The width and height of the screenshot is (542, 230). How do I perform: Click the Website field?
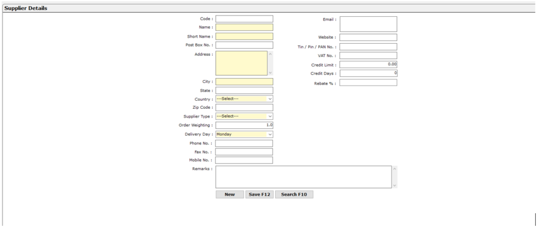(368, 37)
